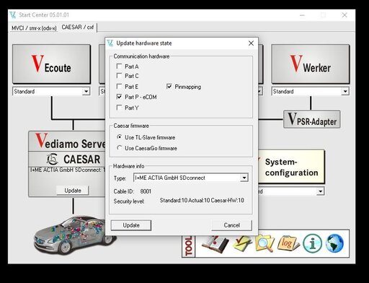Screen dimensions: 369x283
Task: Click Update button in hardware state dialog
Action: [x=131, y=225]
